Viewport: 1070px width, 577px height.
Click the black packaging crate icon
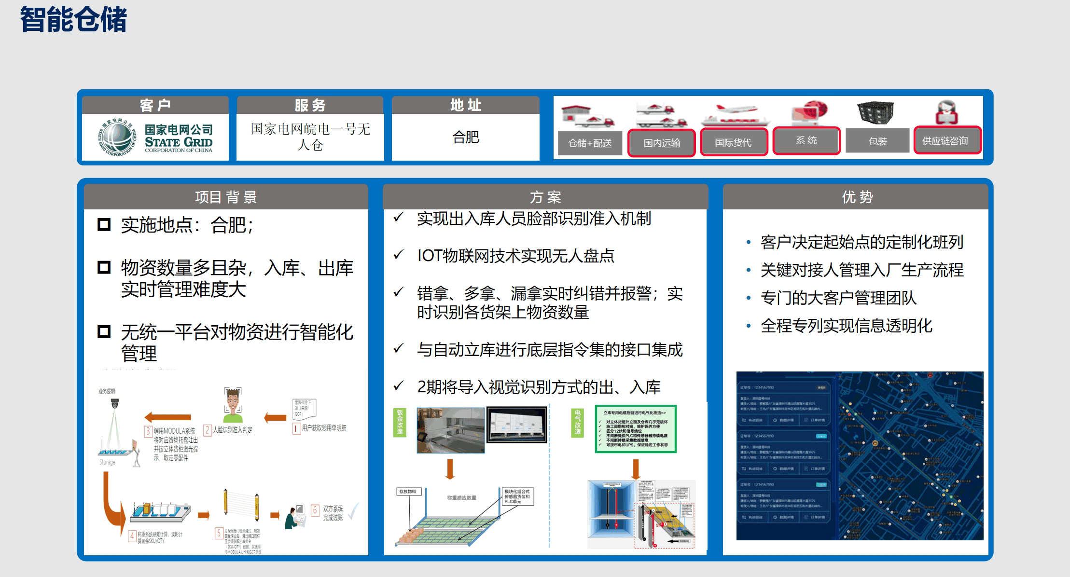[875, 112]
